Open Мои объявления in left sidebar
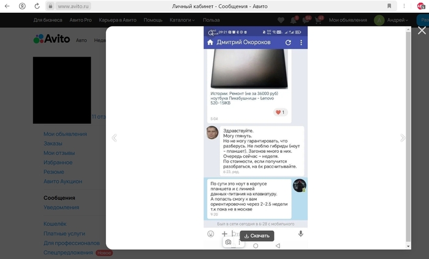This screenshot has width=429, height=259. (65, 134)
